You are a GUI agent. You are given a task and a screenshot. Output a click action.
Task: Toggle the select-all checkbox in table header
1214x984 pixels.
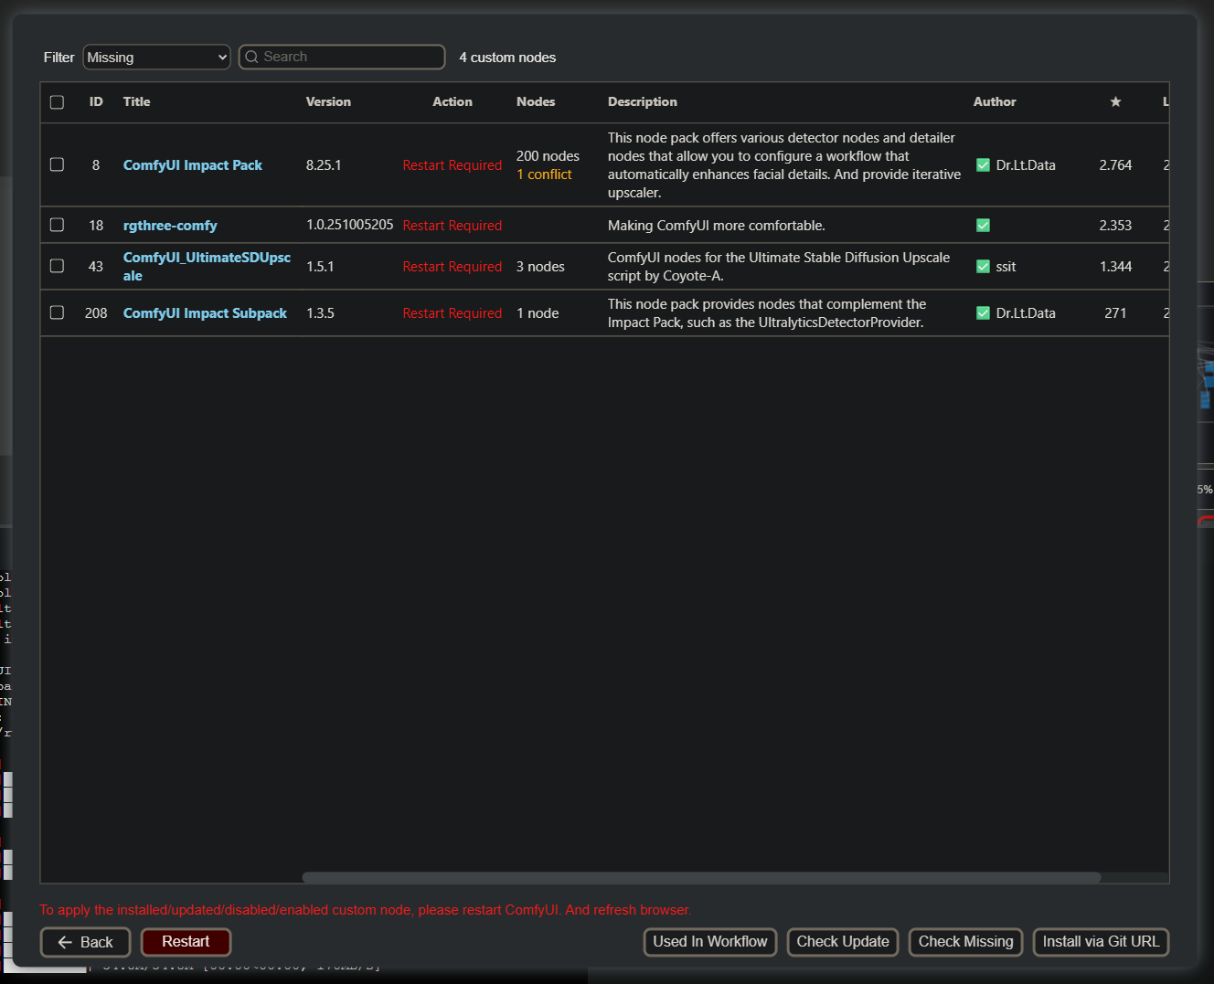pos(57,102)
